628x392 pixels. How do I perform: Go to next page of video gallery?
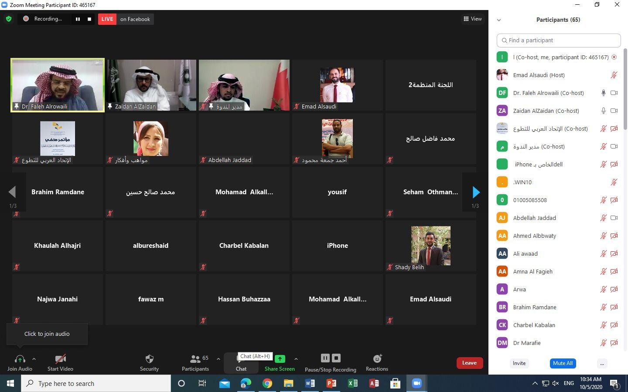click(x=476, y=192)
